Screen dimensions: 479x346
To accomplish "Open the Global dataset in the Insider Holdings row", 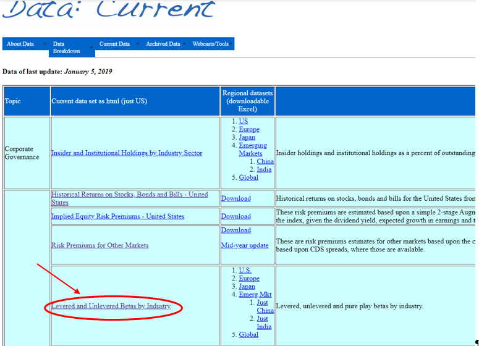I will click(x=248, y=177).
